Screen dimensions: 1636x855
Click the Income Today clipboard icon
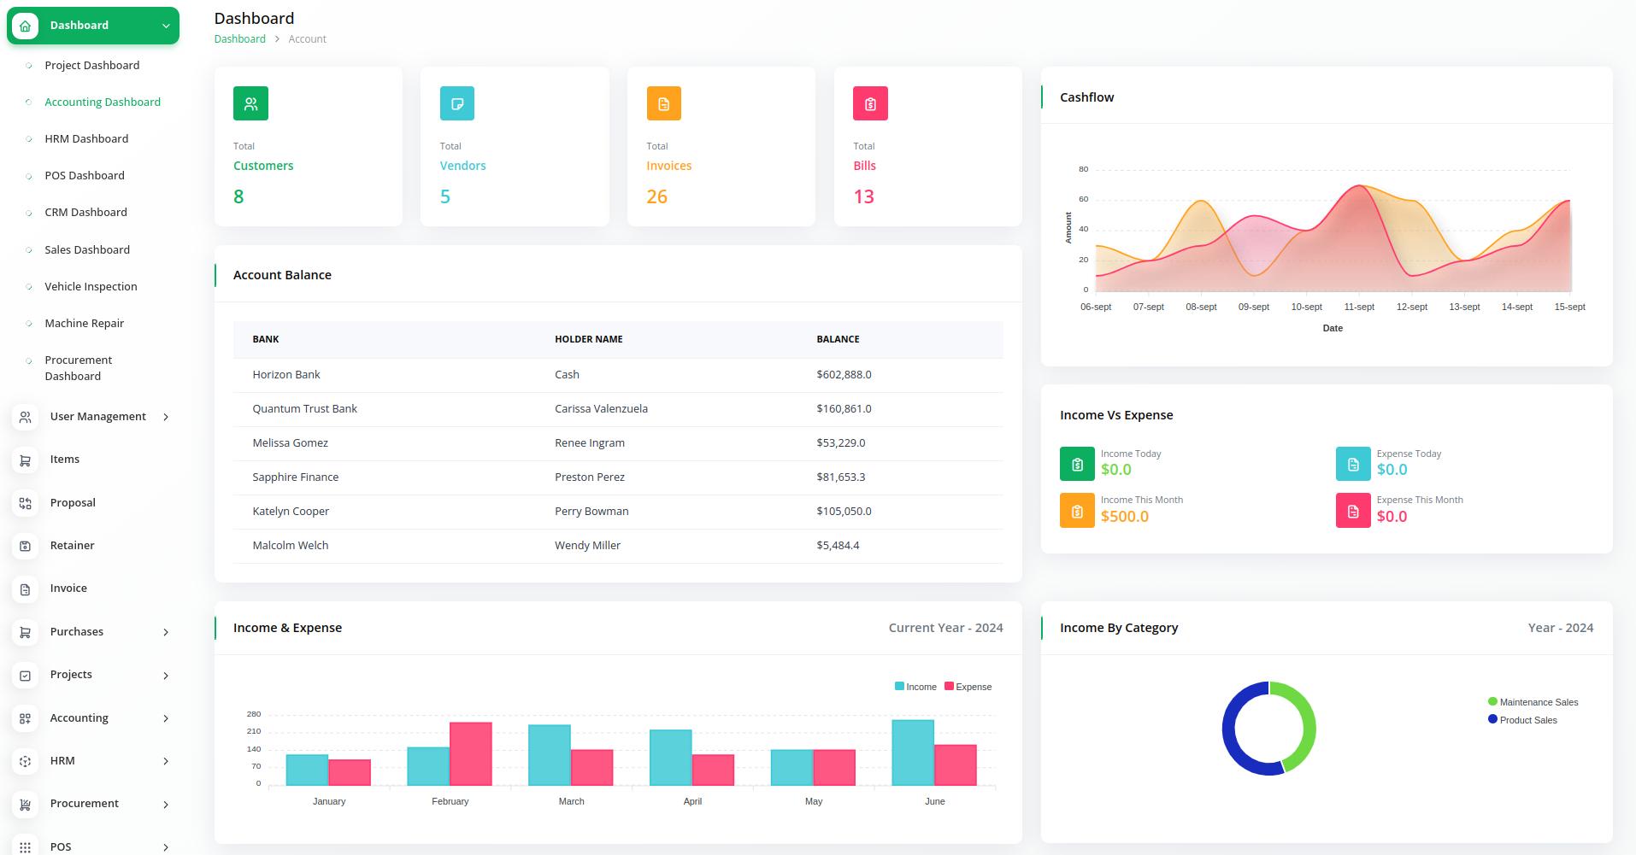[1077, 464]
